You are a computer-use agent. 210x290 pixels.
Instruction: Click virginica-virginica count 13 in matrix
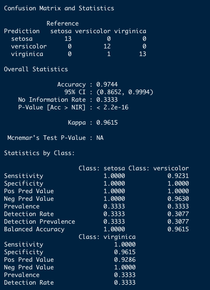pyautogui.click(x=143, y=54)
